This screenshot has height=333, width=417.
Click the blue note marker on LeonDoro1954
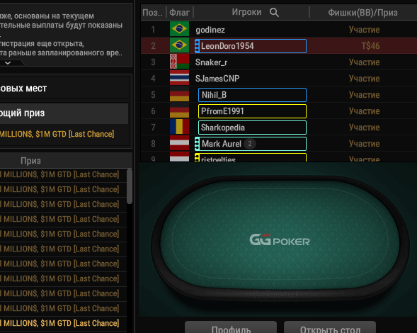click(x=197, y=46)
